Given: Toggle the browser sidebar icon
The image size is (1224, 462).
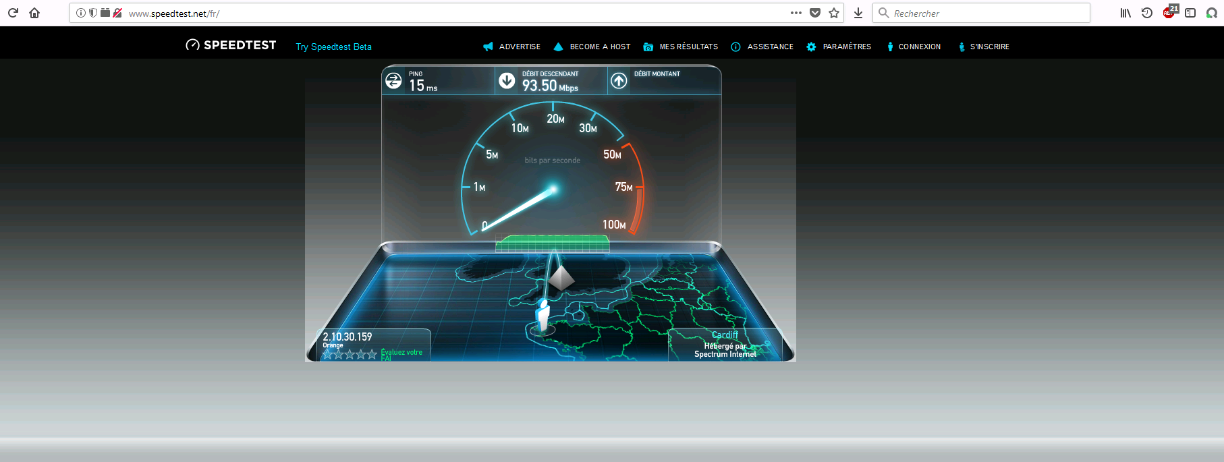Looking at the screenshot, I should (1190, 13).
